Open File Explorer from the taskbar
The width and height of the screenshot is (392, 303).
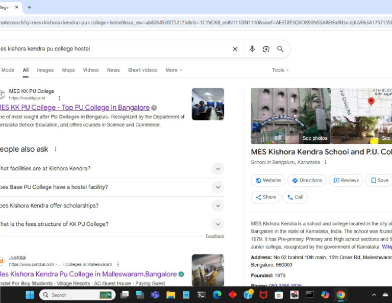(x=170, y=295)
